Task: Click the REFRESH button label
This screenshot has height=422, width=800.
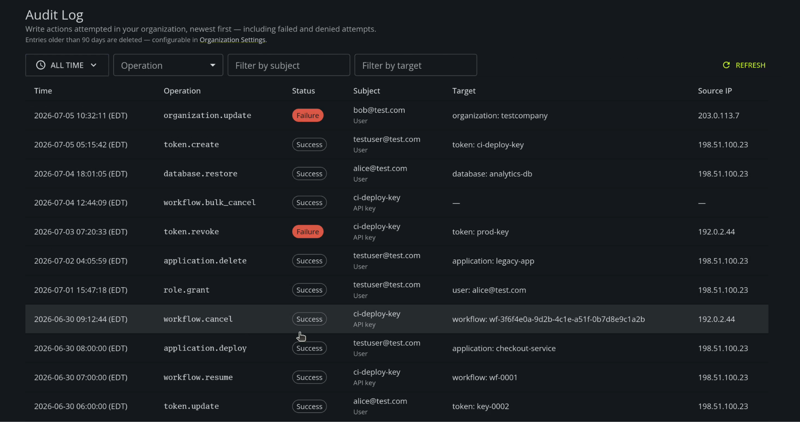Action: point(750,65)
